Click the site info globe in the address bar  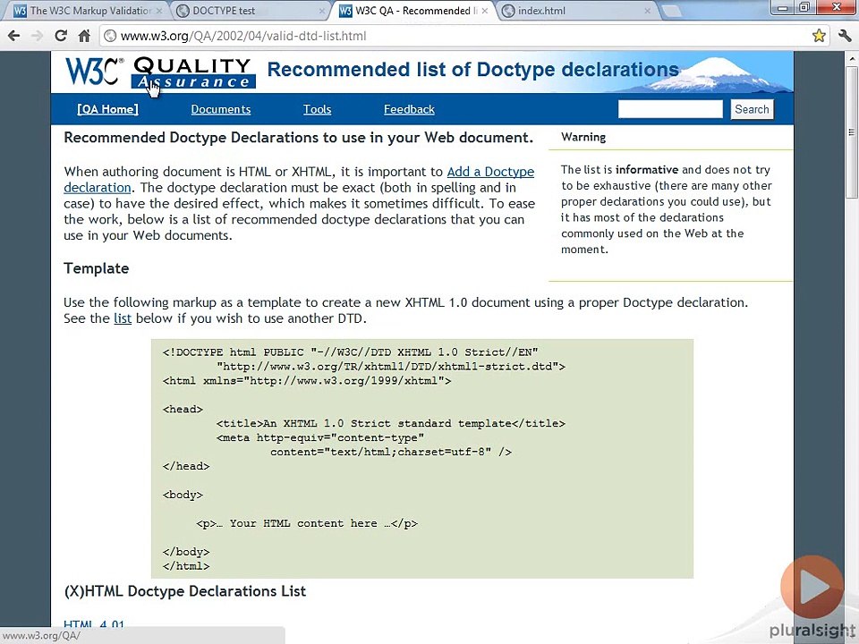[111, 36]
